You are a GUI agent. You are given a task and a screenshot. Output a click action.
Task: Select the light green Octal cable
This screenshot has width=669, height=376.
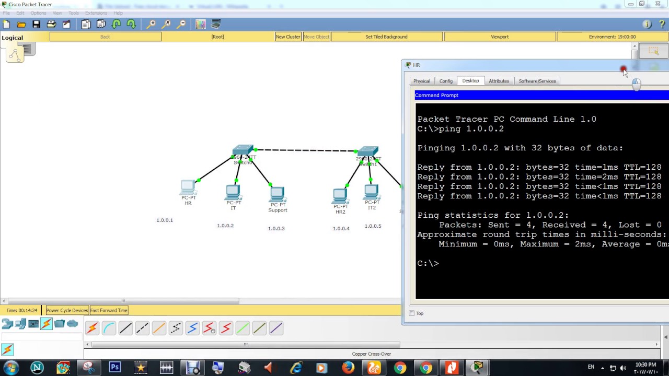click(x=243, y=328)
